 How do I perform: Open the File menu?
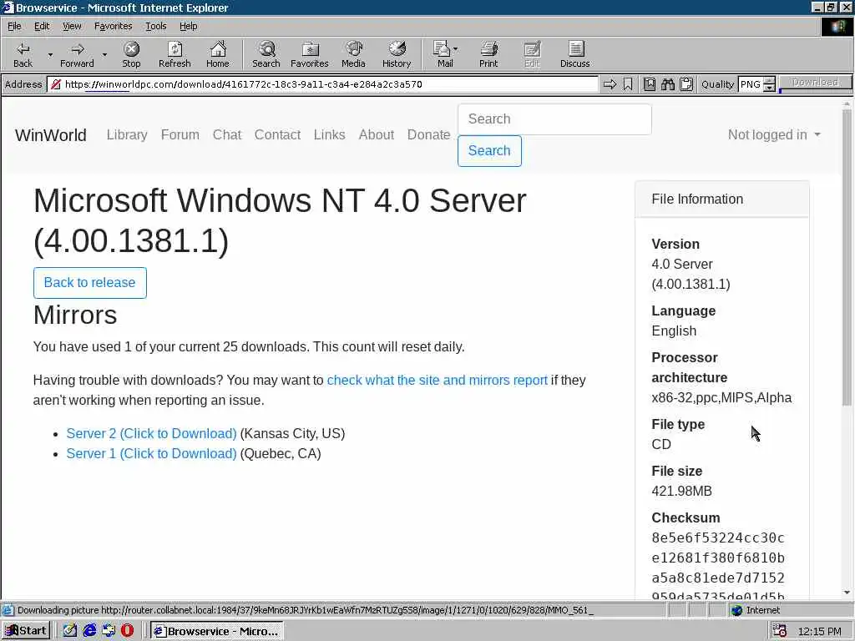point(14,26)
